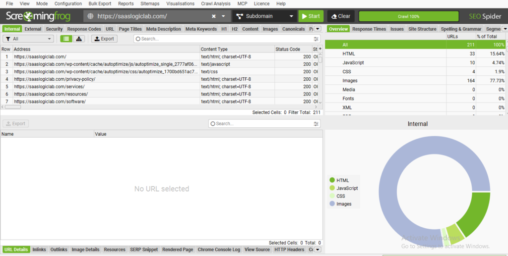This screenshot has height=256, width=508.
Task: Open the URL history dropdown arrow
Action: (223, 16)
